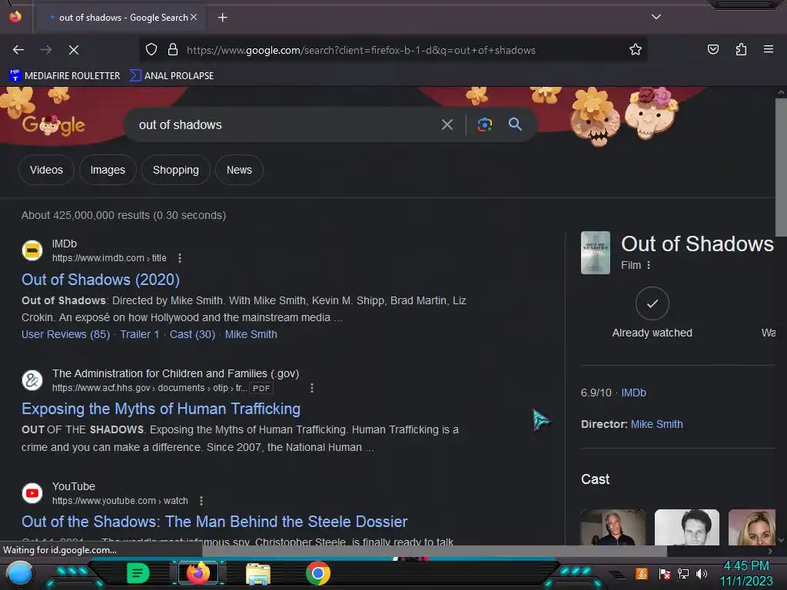Open the Start orb on the taskbar

19,573
